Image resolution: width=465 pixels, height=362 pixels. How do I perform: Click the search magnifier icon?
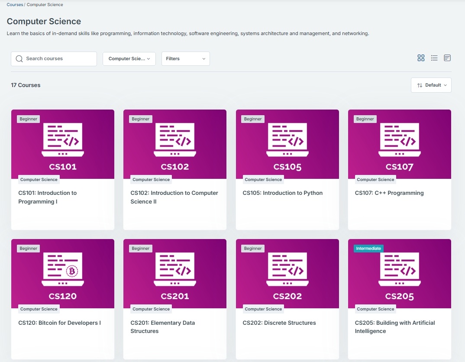point(19,59)
